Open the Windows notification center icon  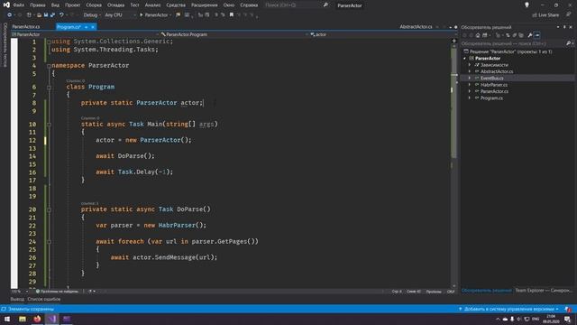point(567,319)
